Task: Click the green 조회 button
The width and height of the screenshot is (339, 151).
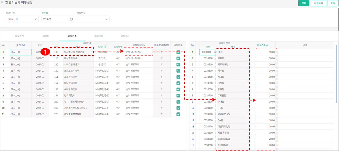Action: (x=304, y=3)
